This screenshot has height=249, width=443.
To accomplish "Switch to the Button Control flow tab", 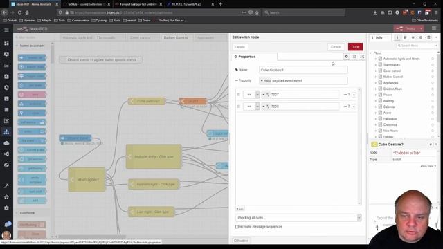I will 175,37.
